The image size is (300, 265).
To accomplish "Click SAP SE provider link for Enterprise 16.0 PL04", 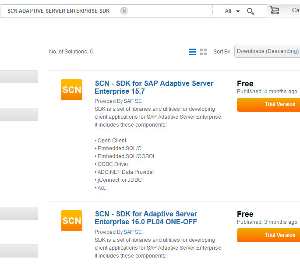I will pos(133,232).
